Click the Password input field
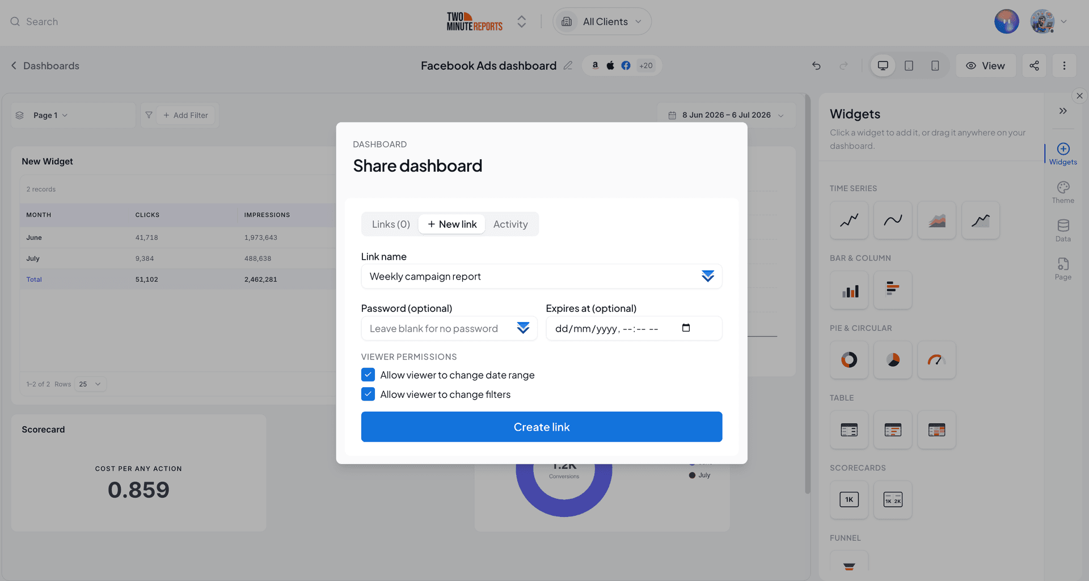 [x=449, y=329]
